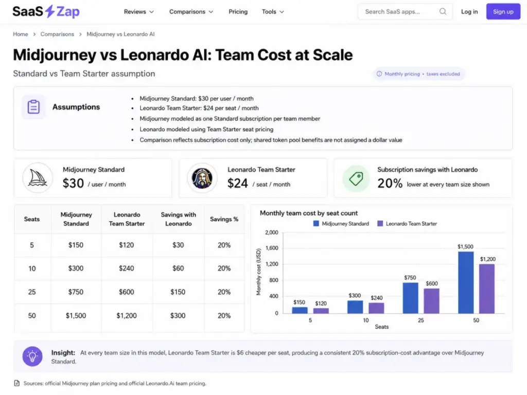This screenshot has width=527, height=395.
Task: Click the $1,500 Midjourney bar at 50 seats
Action: tap(466, 282)
